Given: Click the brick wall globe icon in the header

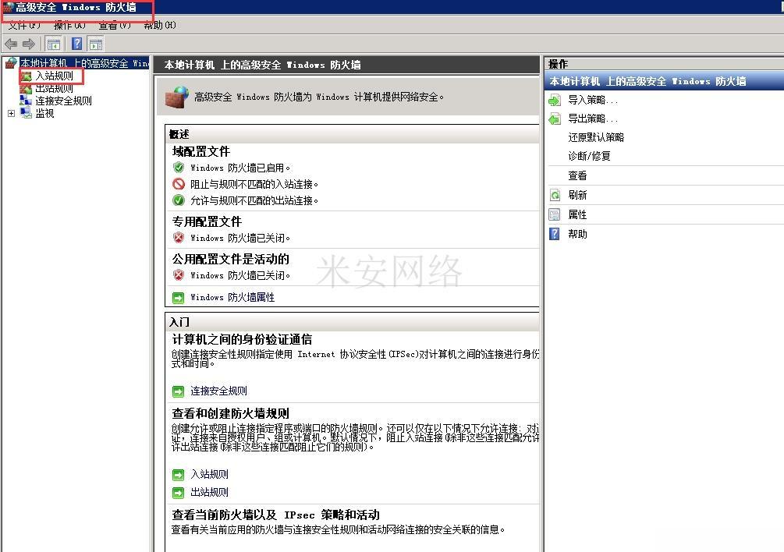Looking at the screenshot, I should pyautogui.click(x=177, y=97).
